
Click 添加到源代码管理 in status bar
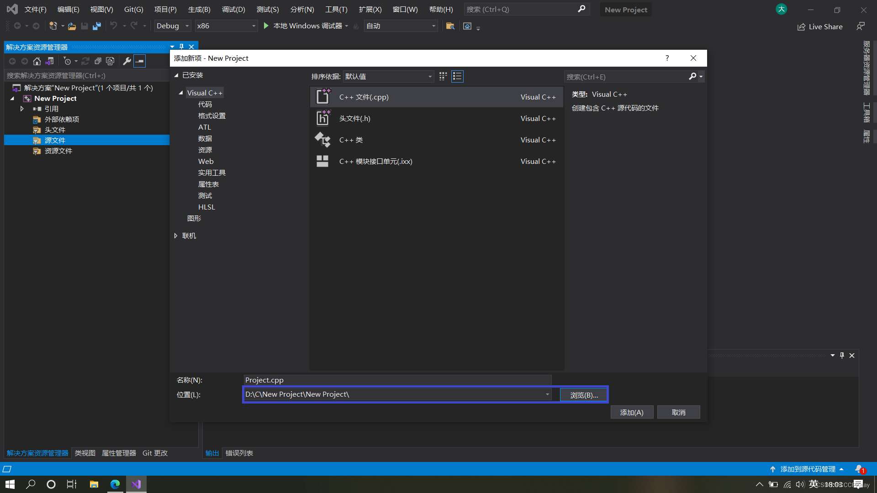[807, 469]
